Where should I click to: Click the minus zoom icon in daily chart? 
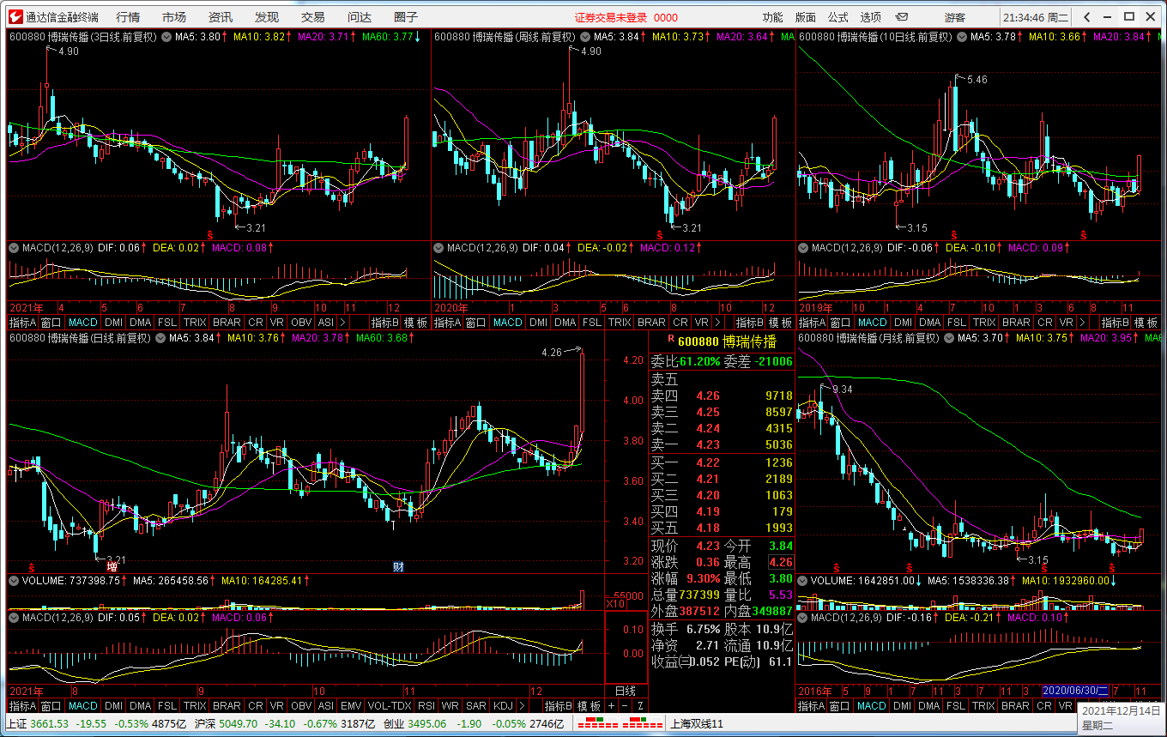pyautogui.click(x=626, y=706)
